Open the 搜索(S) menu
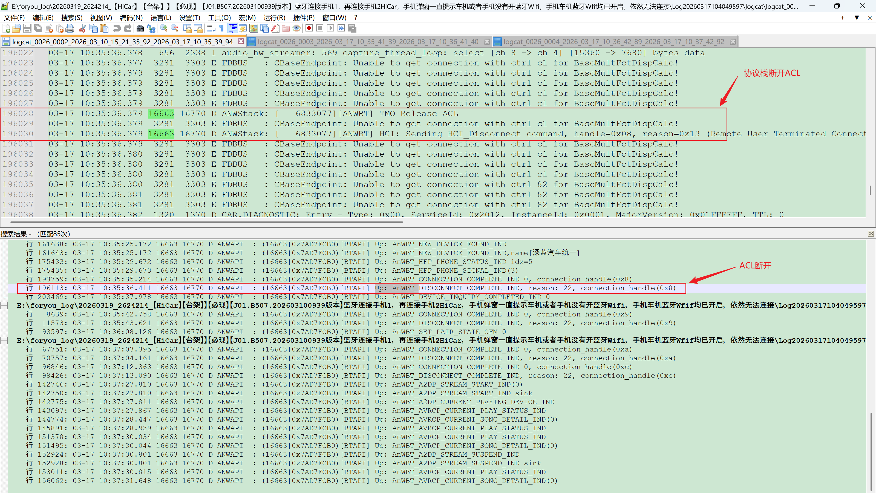This screenshot has height=493, width=876. [71, 18]
